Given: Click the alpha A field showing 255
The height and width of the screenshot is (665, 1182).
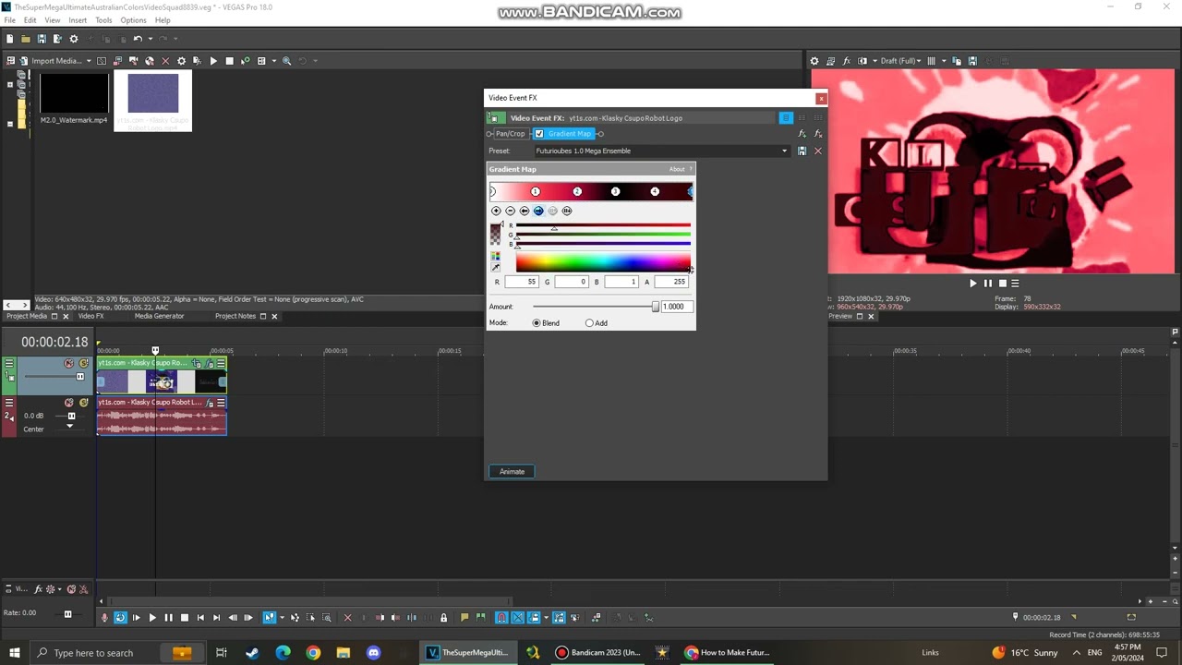Looking at the screenshot, I should coord(670,282).
